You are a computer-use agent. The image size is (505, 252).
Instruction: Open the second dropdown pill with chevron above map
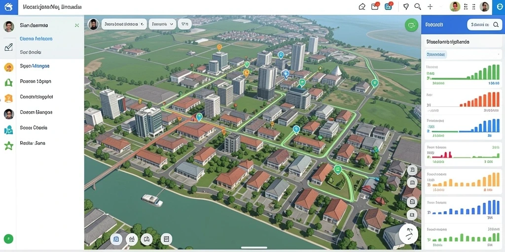[162, 24]
